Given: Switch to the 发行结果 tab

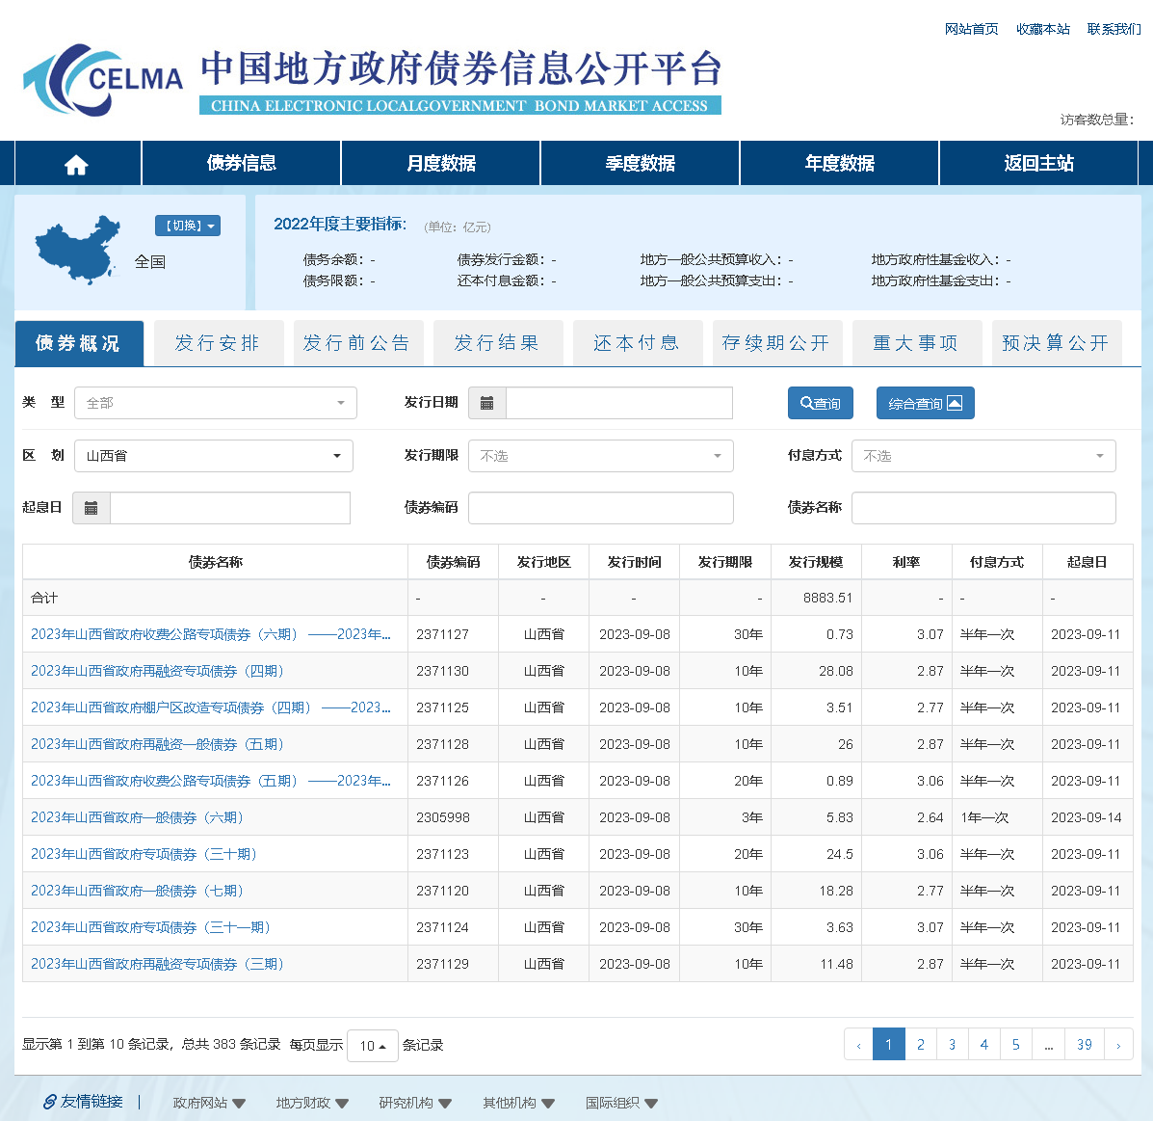Looking at the screenshot, I should pos(497,343).
